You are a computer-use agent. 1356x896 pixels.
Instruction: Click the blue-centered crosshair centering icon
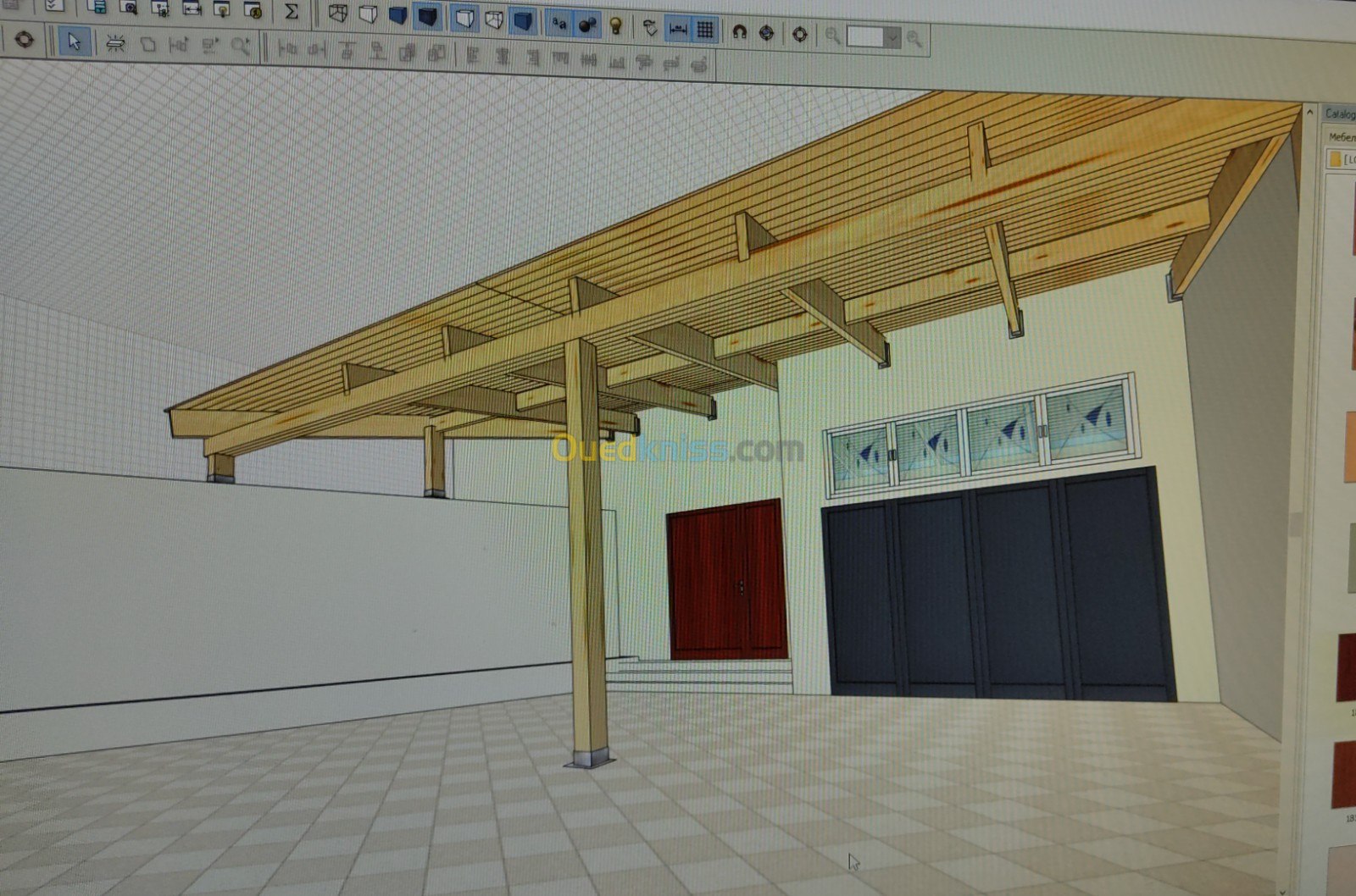pos(767,33)
